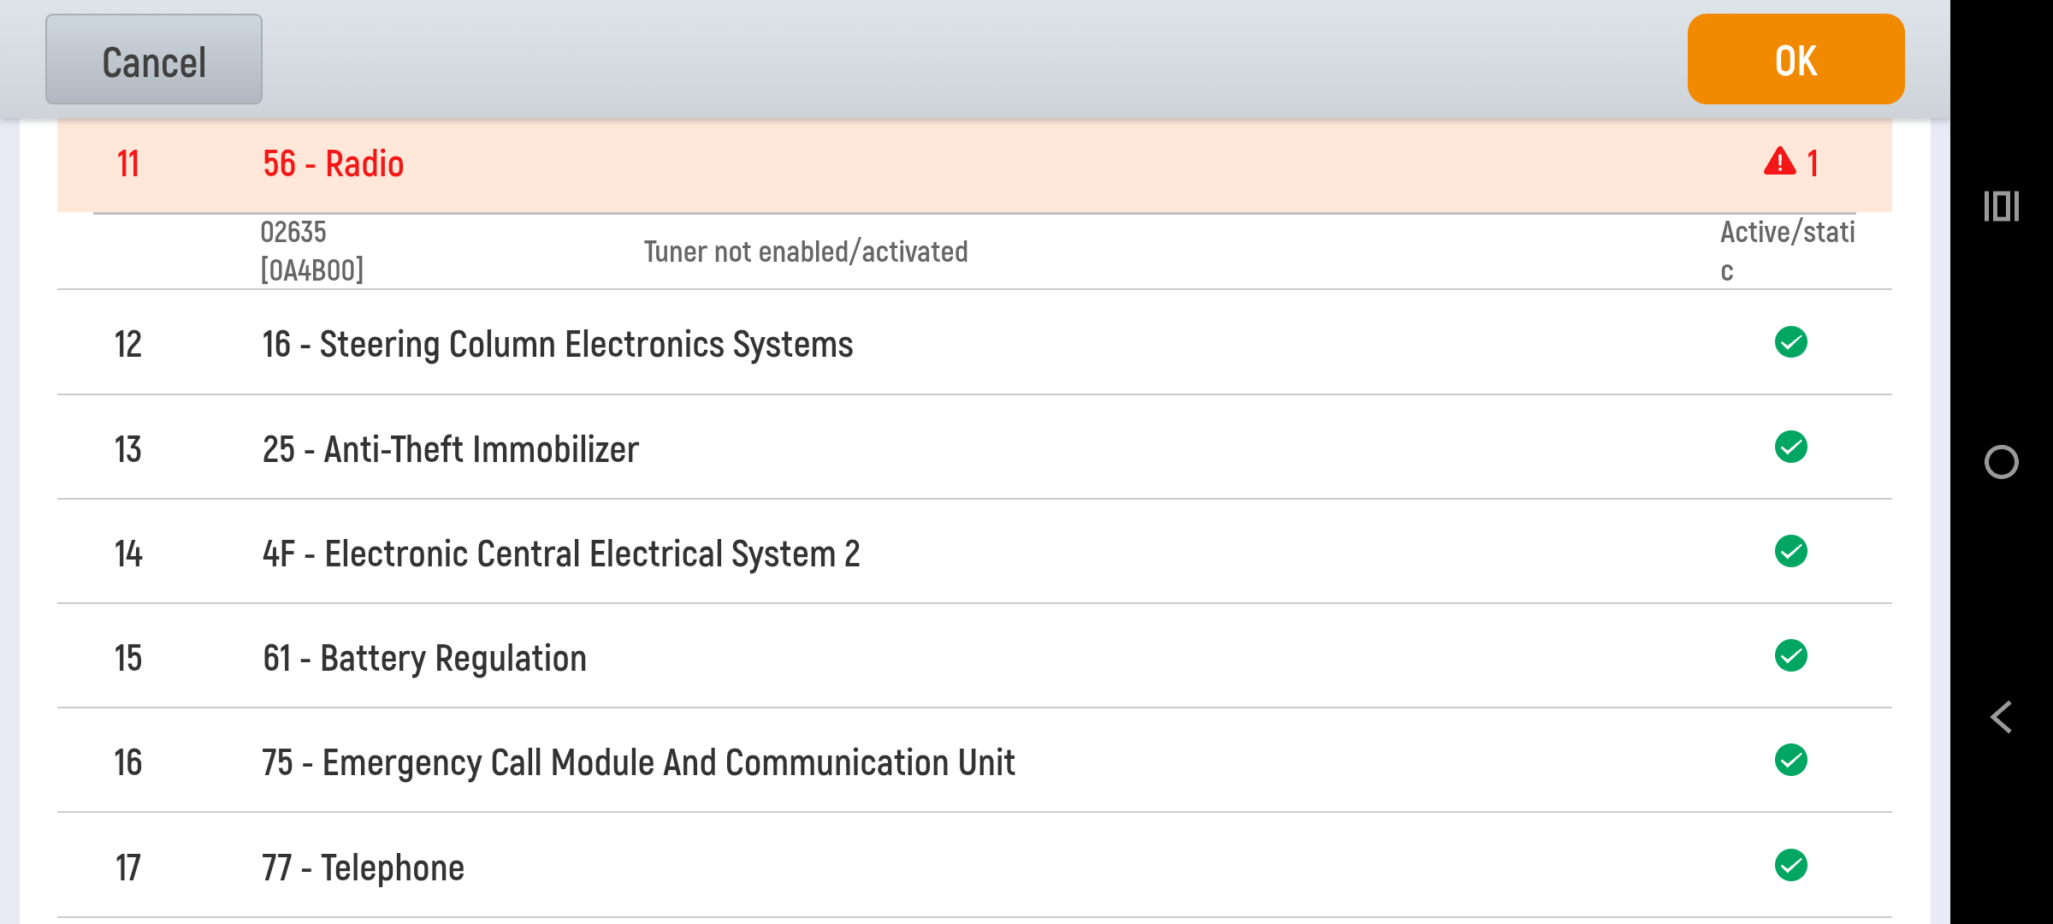The height and width of the screenshot is (924, 2053).
Task: Click green status check for Electronic Central Electrical System 2
Action: (x=1790, y=551)
